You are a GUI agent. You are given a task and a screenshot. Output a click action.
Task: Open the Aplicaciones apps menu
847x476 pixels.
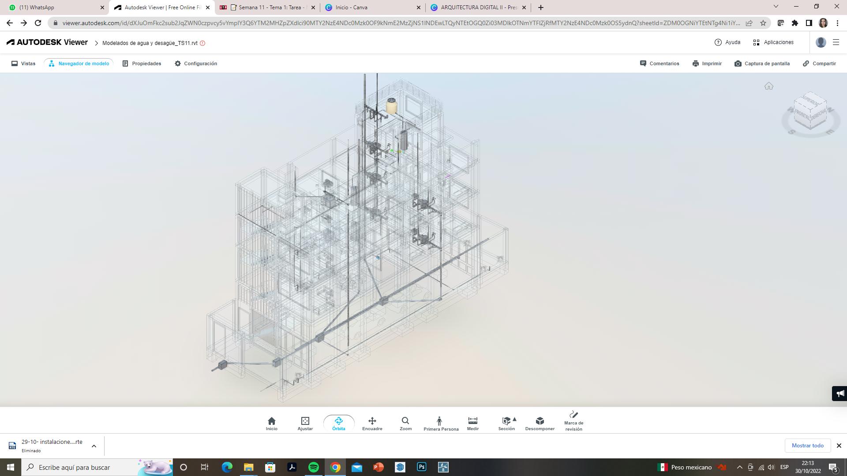coord(773,42)
